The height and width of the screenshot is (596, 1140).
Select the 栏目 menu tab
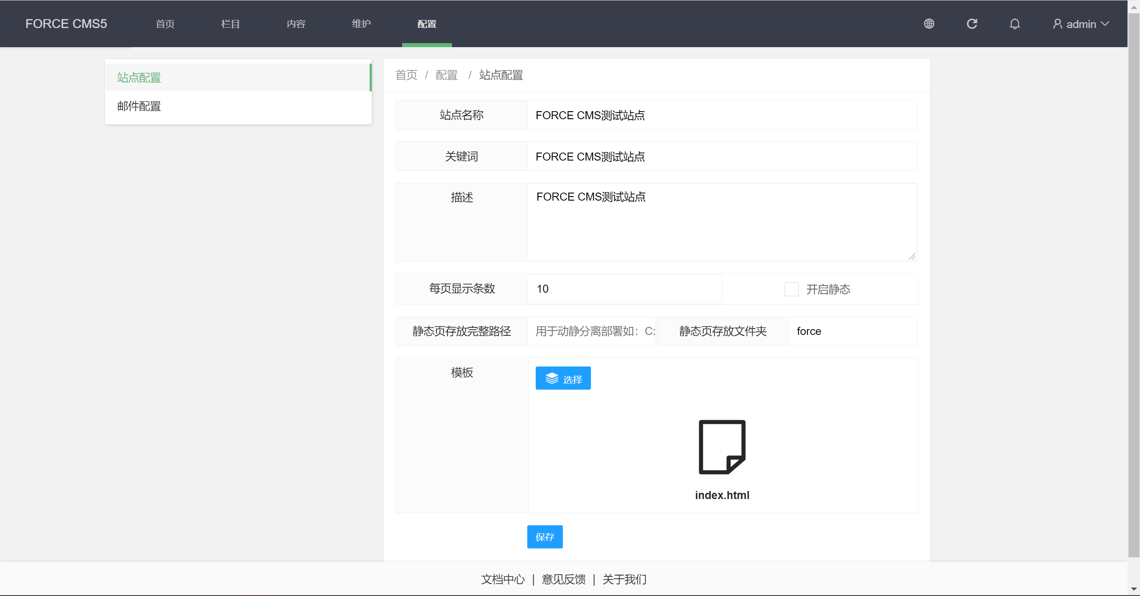[x=231, y=24]
